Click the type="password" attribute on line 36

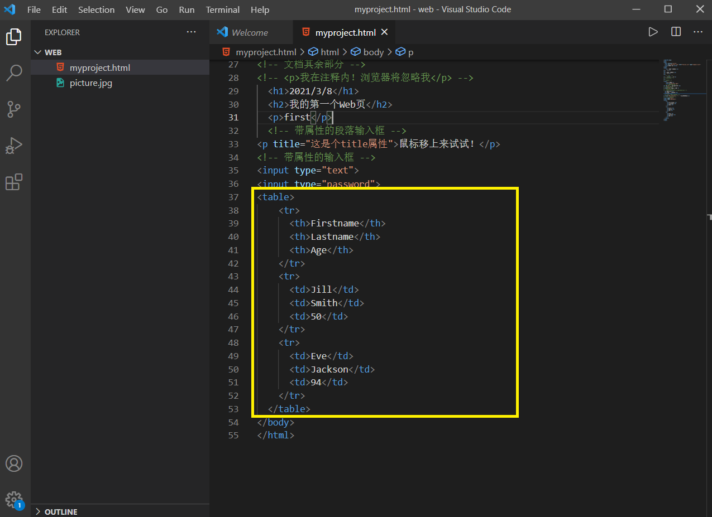[335, 183]
